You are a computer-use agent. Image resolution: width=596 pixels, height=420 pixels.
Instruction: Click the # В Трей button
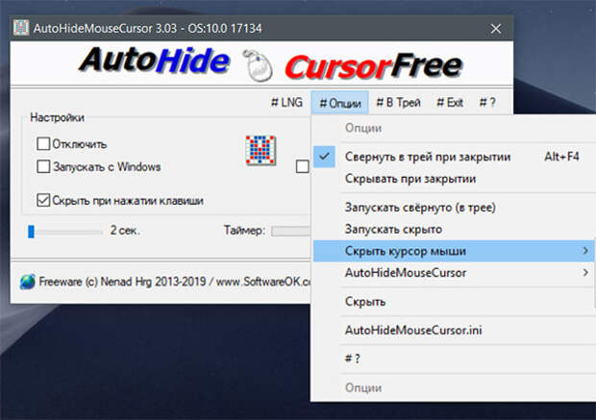398,103
